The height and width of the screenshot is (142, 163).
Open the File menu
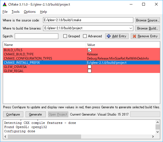pyautogui.click(x=5, y=12)
